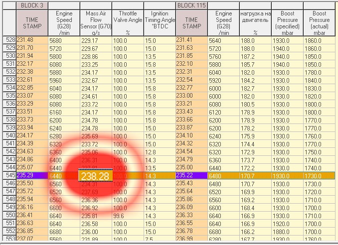Image resolution: width=338 pixels, height=245 pixels.
Task: Click the engine speed cell 5760
Action: click(x=223, y=56)
